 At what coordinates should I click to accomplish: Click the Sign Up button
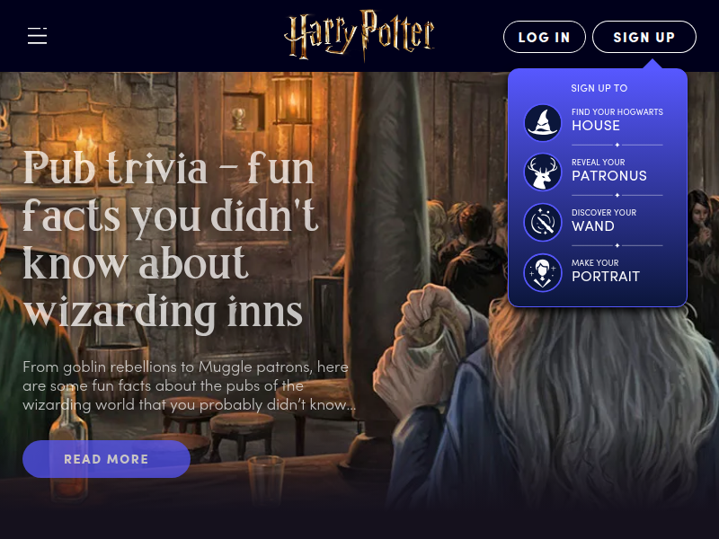[x=644, y=37]
